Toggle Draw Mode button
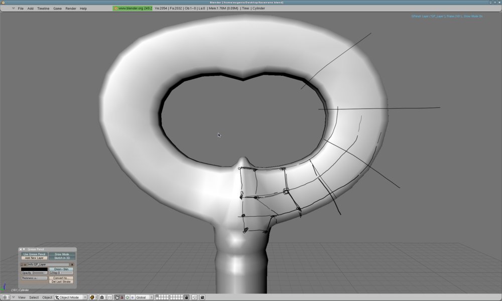 (62, 254)
